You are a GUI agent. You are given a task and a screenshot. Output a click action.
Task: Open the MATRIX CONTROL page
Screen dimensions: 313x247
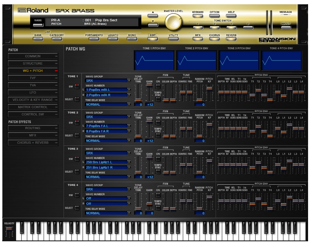point(33,107)
